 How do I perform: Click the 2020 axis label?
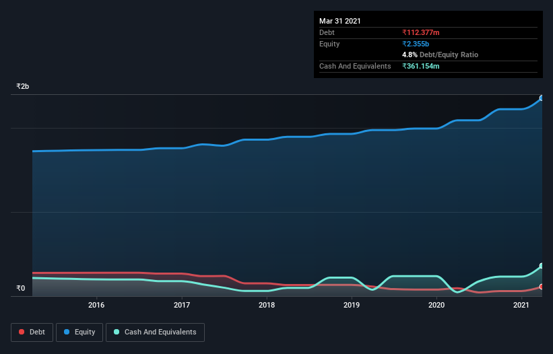pos(436,305)
